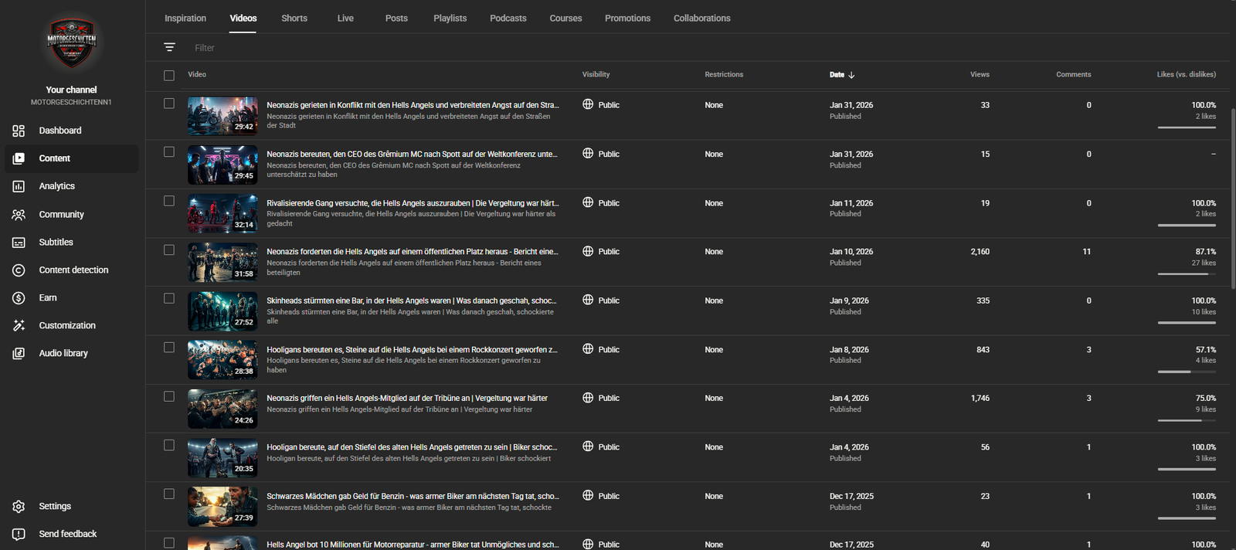This screenshot has width=1236, height=550.
Task: Open title 'Hells Angel bot 10 Millionen'
Action: (413, 545)
